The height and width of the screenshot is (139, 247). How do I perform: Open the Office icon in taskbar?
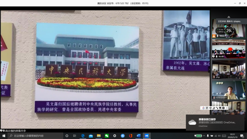(131, 136)
